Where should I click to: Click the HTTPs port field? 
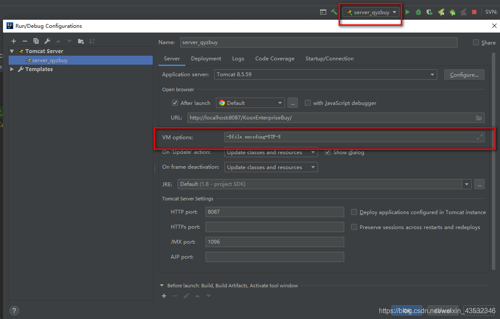(275, 227)
